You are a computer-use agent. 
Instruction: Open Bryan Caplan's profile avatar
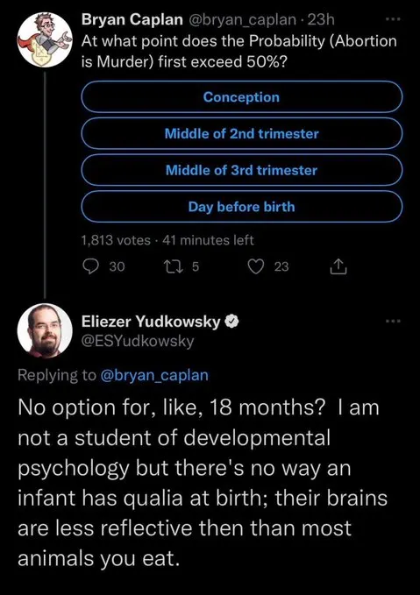click(x=45, y=39)
